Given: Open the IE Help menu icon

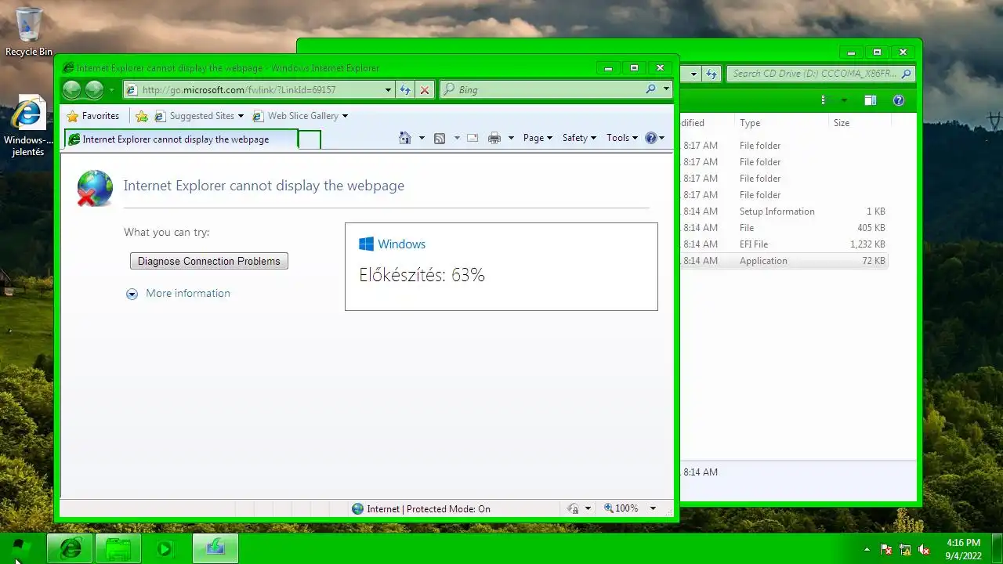Looking at the screenshot, I should (x=654, y=138).
